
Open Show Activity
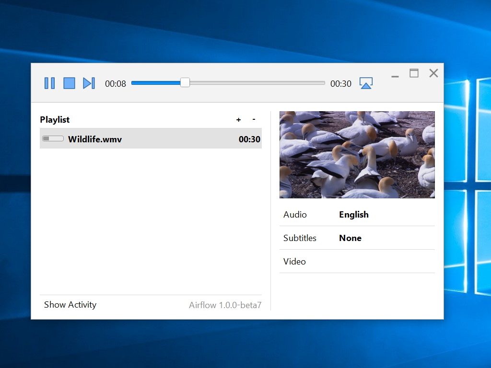pos(70,304)
